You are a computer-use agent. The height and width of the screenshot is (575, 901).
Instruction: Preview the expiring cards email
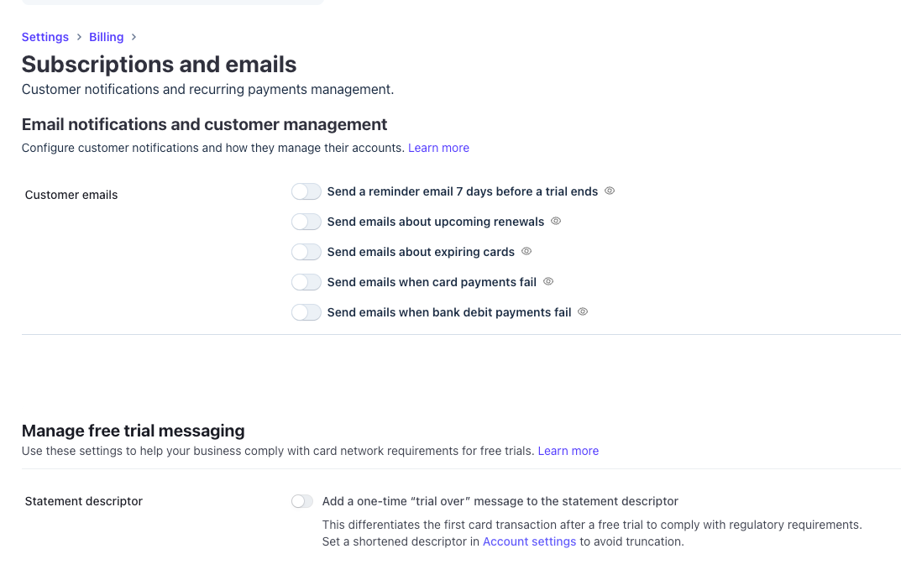point(526,252)
